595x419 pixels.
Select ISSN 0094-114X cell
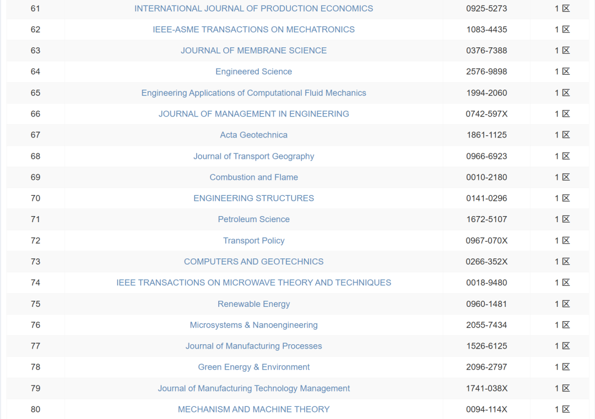click(486, 409)
